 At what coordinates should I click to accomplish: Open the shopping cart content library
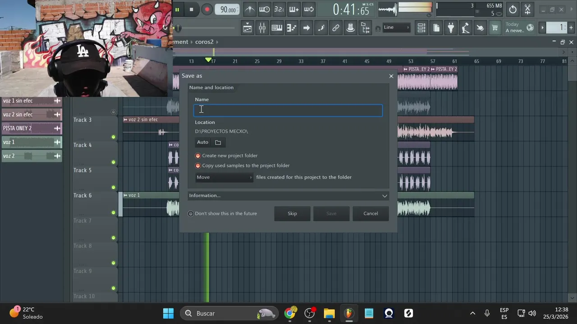tap(495, 28)
